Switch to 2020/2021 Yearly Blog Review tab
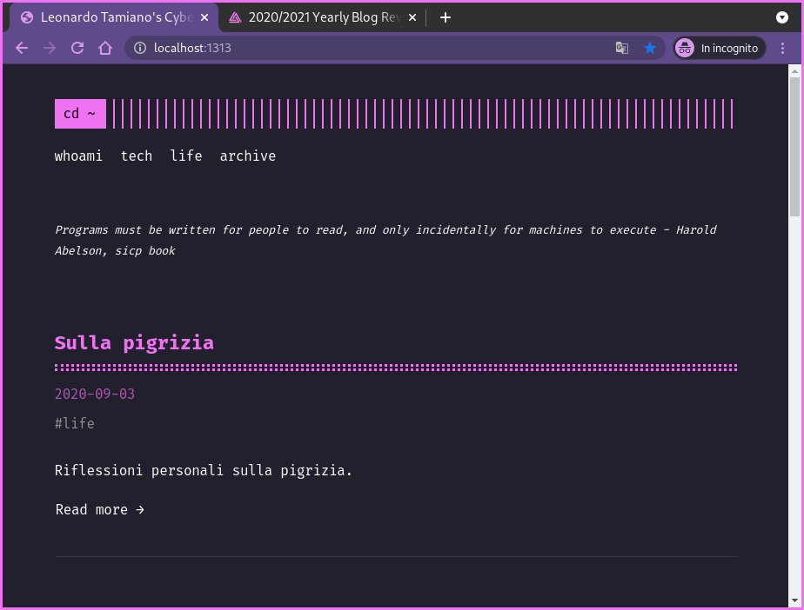Image resolution: width=804 pixels, height=610 pixels. 323,18
